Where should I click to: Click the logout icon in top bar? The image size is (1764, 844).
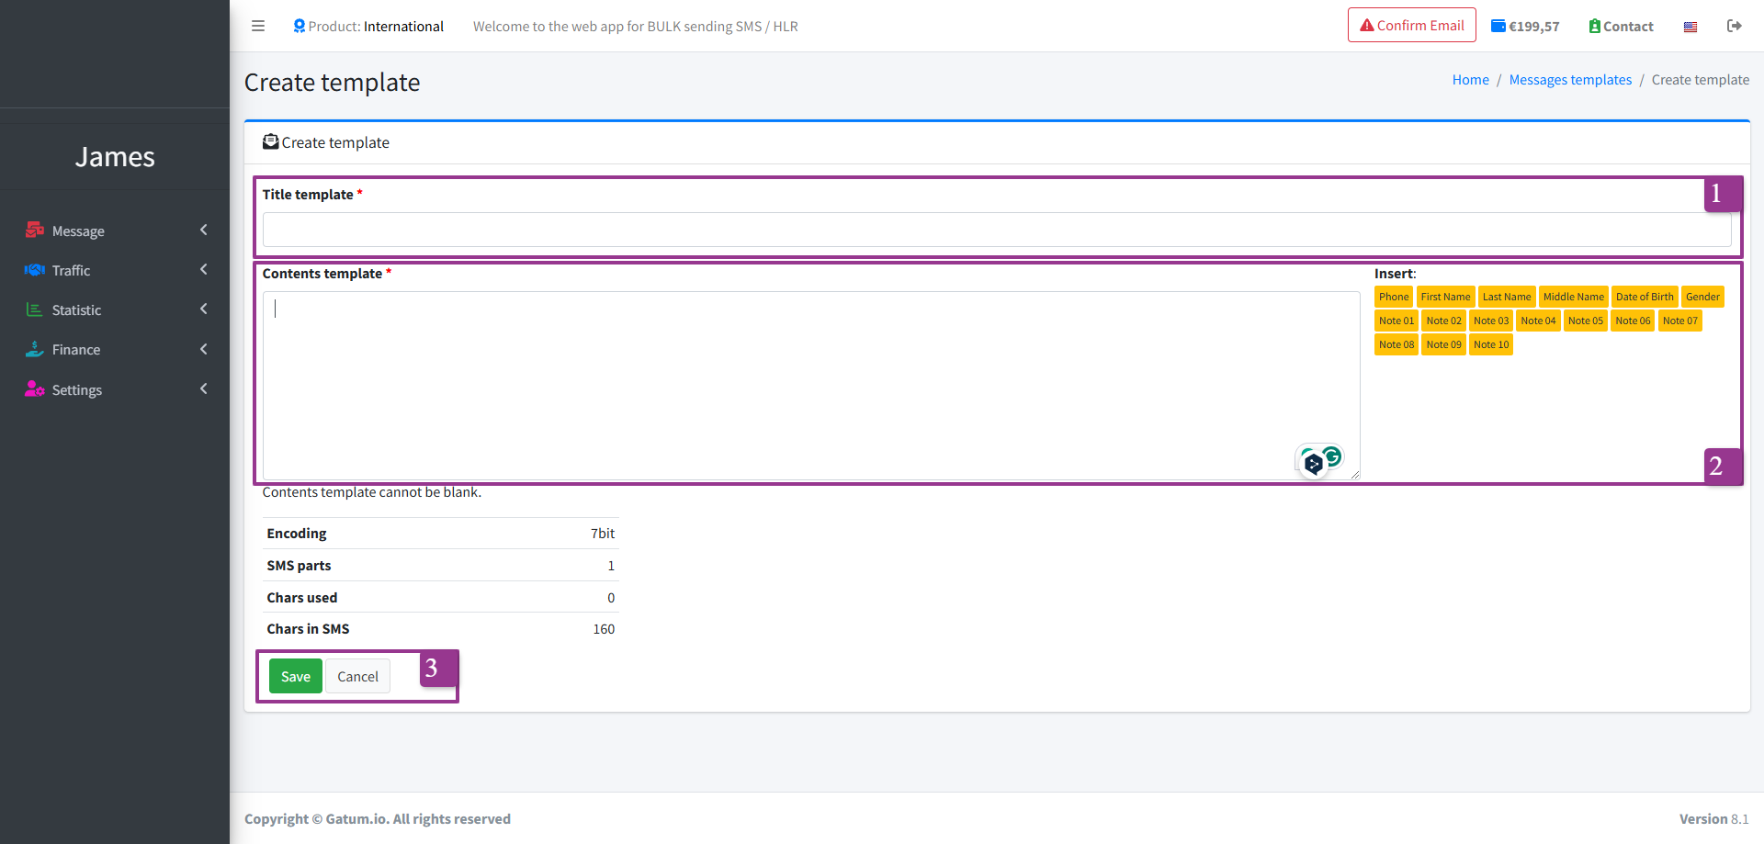pos(1734,26)
